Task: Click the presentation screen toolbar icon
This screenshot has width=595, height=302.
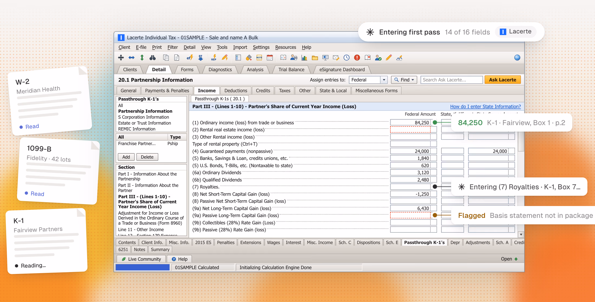Action: tap(325, 58)
